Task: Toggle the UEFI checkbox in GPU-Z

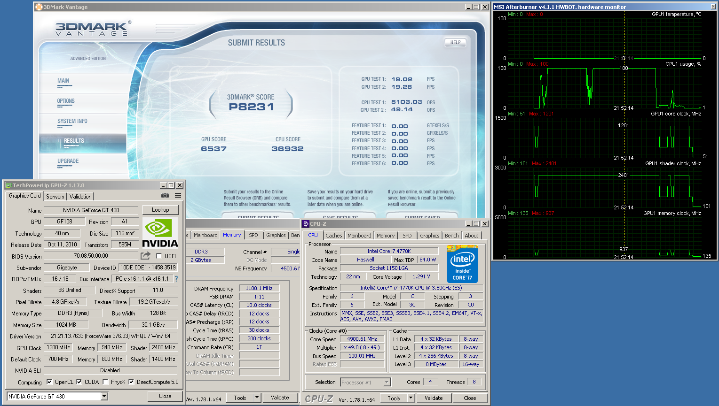Action: click(159, 256)
